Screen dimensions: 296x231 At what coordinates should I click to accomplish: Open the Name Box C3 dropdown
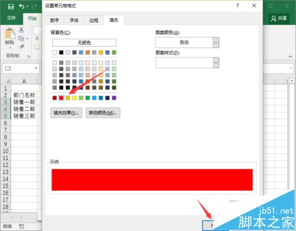point(36,68)
